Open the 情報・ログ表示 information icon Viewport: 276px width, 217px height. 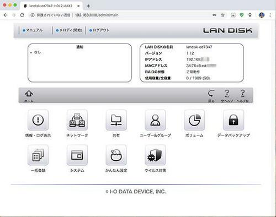(38, 120)
